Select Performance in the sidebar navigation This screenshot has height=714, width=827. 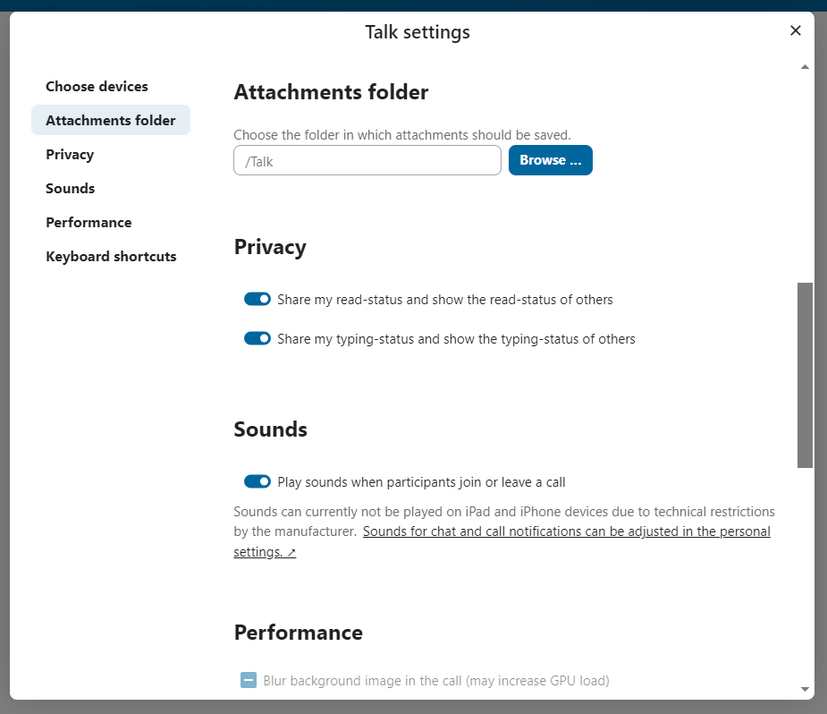coord(89,223)
